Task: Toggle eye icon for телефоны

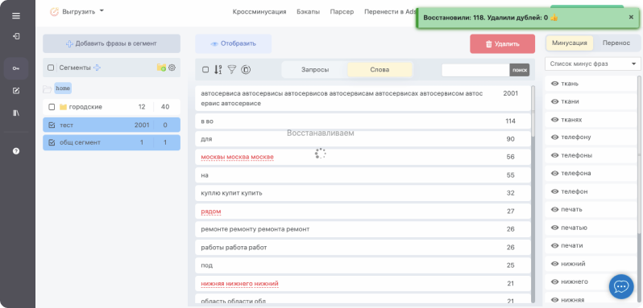Action: (x=555, y=155)
